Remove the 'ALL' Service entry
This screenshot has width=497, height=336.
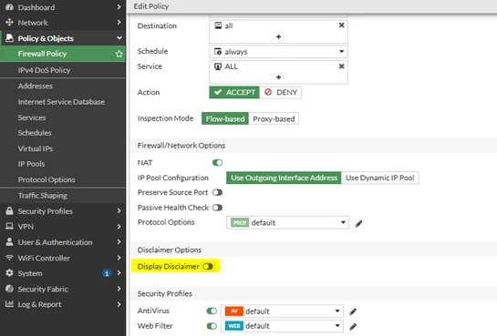[x=341, y=66]
